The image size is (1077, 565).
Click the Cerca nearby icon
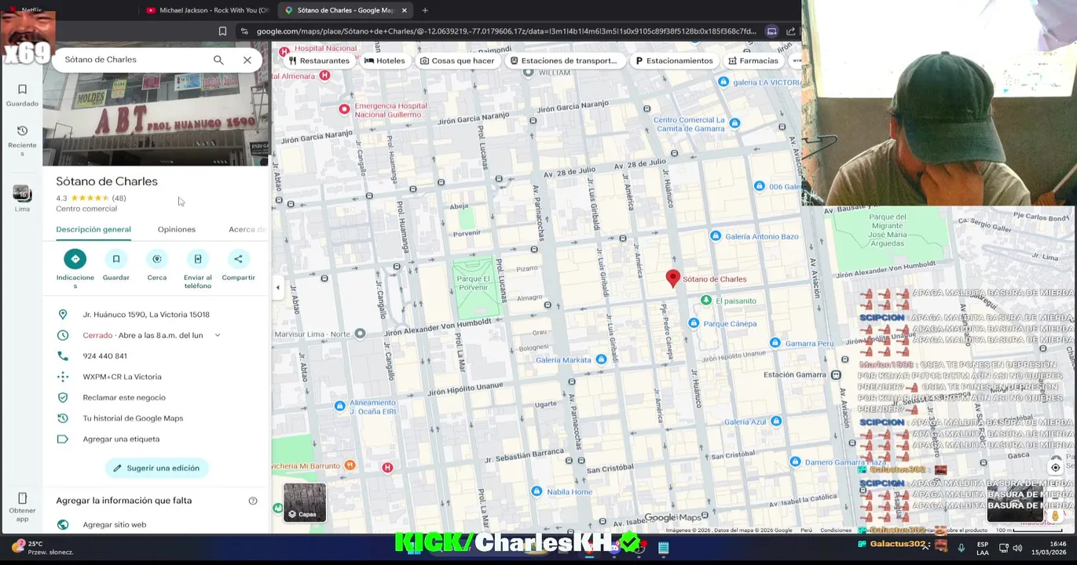click(157, 259)
